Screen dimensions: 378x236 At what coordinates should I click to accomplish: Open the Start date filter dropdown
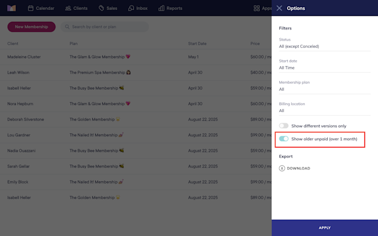click(324, 65)
